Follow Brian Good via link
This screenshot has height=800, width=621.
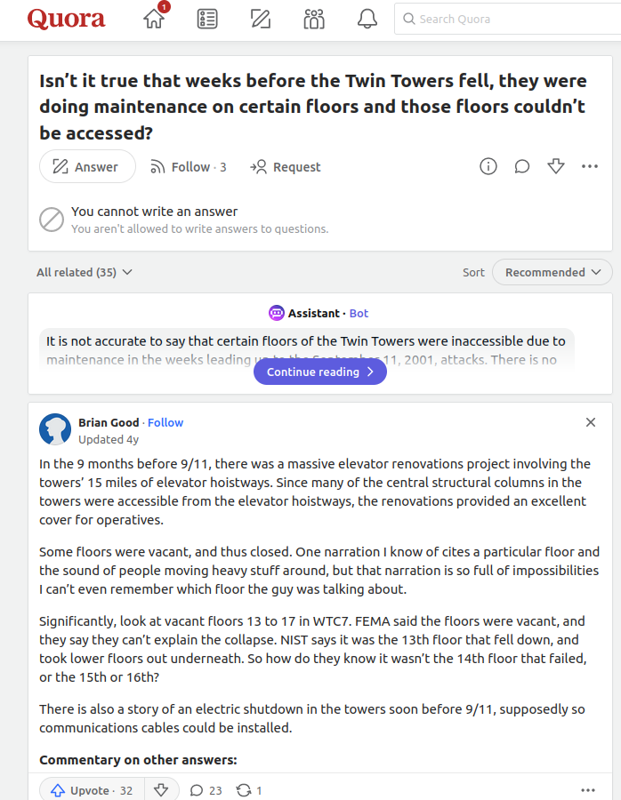pos(165,422)
